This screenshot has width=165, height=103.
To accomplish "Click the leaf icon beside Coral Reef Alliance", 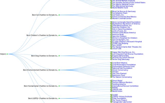I will (111, 63).
